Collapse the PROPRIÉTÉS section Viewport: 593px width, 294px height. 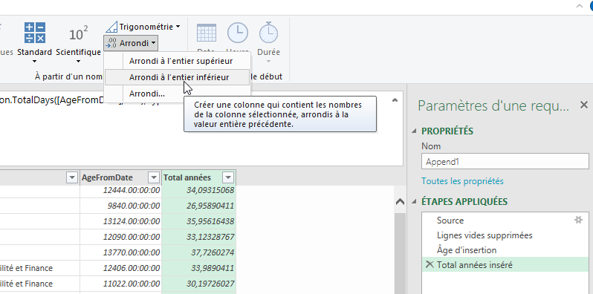[414, 131]
